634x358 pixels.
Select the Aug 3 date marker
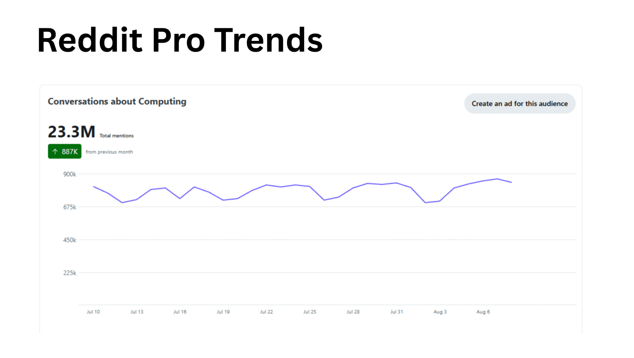point(440,312)
